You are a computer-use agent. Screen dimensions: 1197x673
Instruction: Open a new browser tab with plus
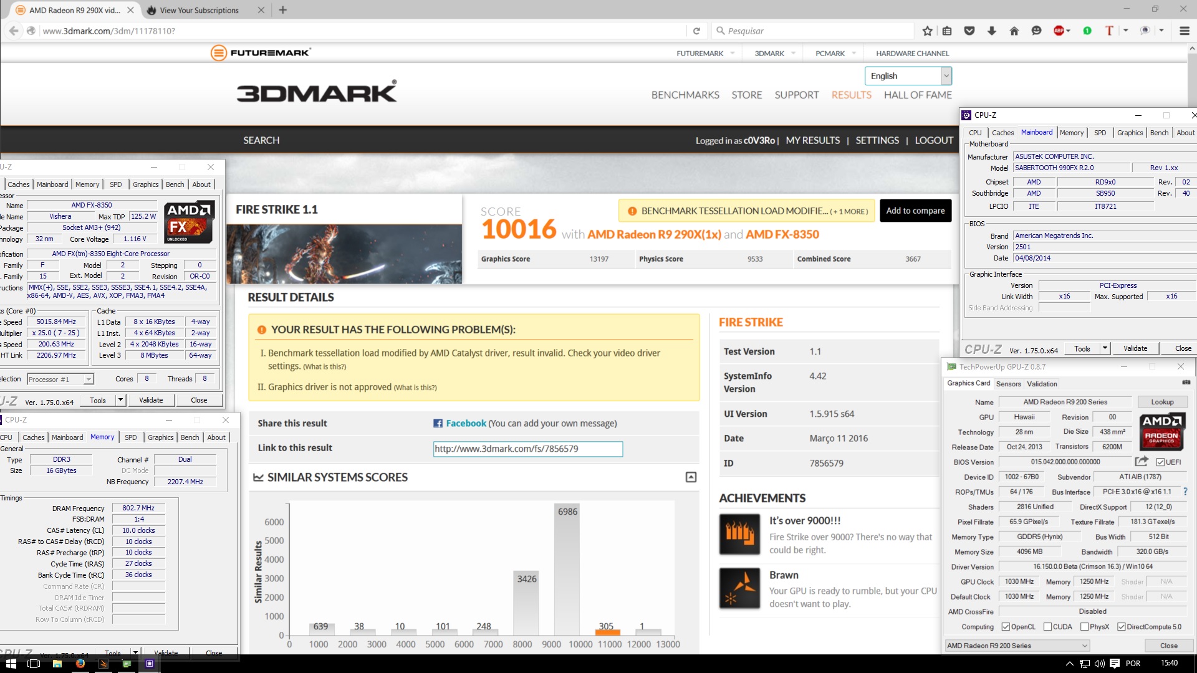coord(282,10)
